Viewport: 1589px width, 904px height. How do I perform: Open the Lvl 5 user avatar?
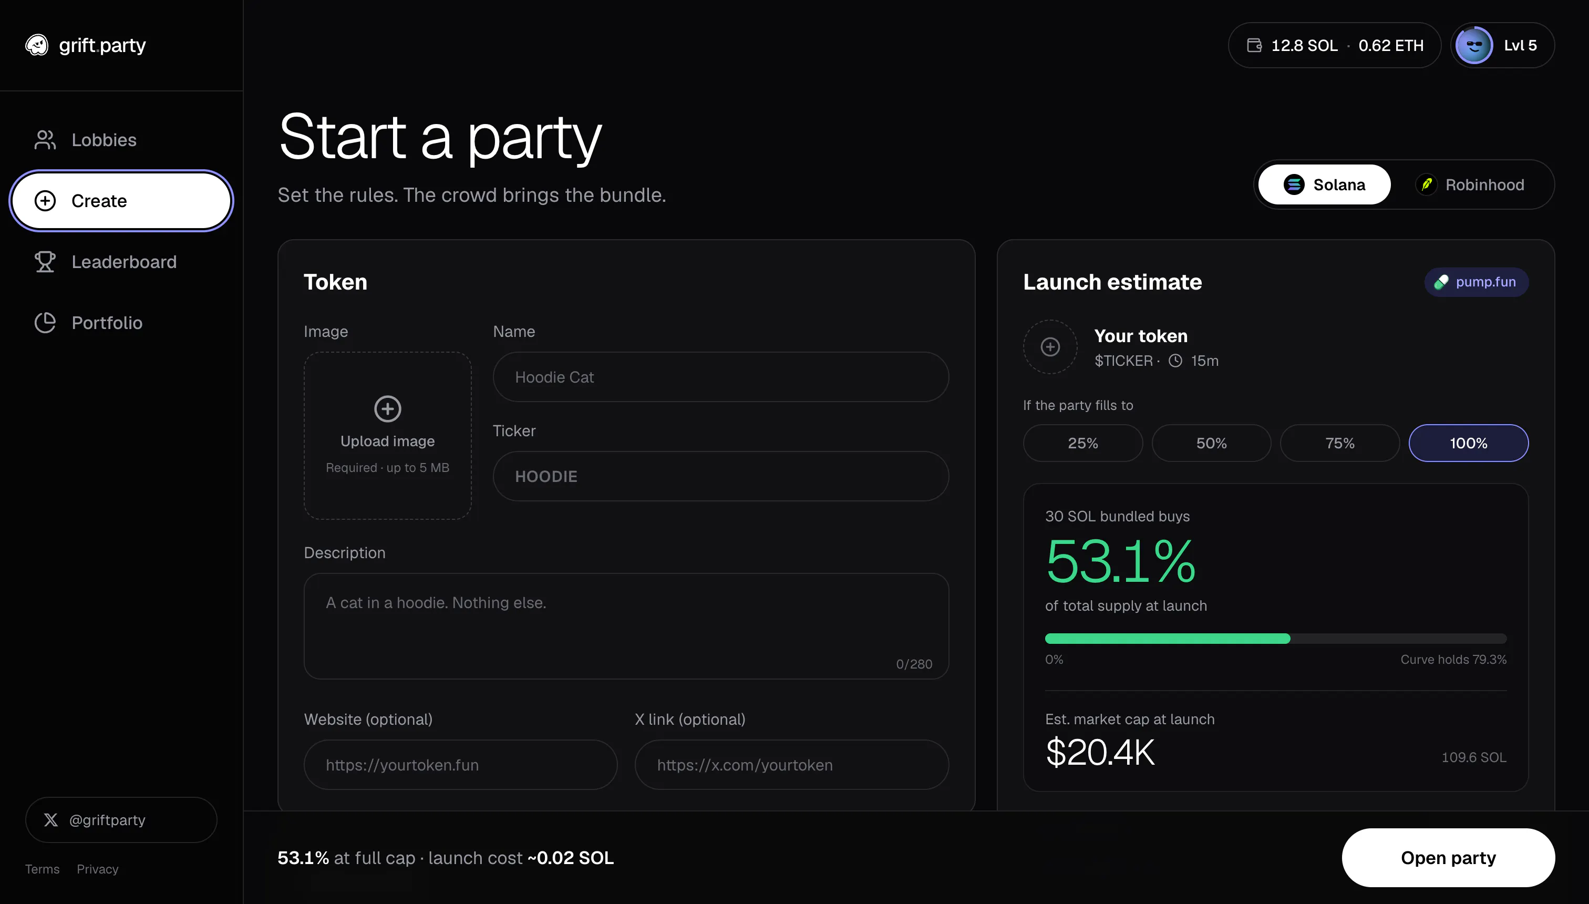[1473, 45]
